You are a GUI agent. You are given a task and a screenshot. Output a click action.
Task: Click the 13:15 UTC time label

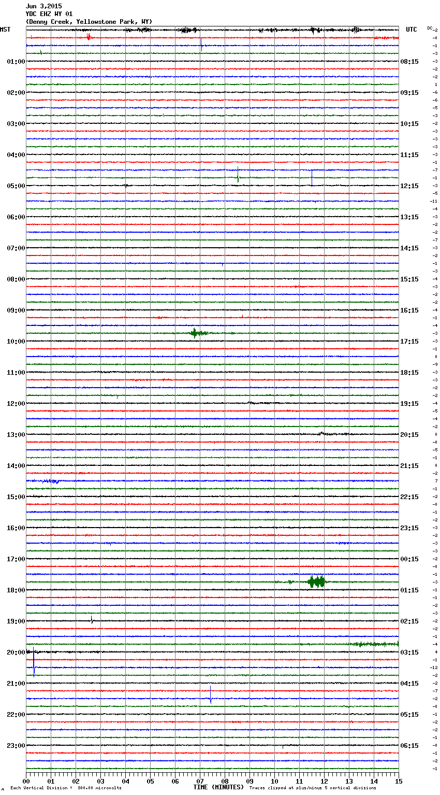tap(409, 217)
